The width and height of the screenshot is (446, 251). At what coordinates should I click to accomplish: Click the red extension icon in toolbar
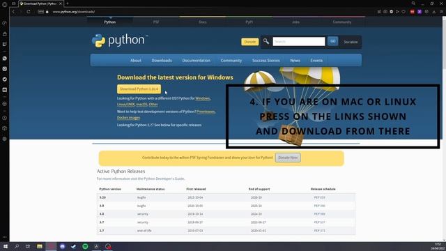coord(412,12)
